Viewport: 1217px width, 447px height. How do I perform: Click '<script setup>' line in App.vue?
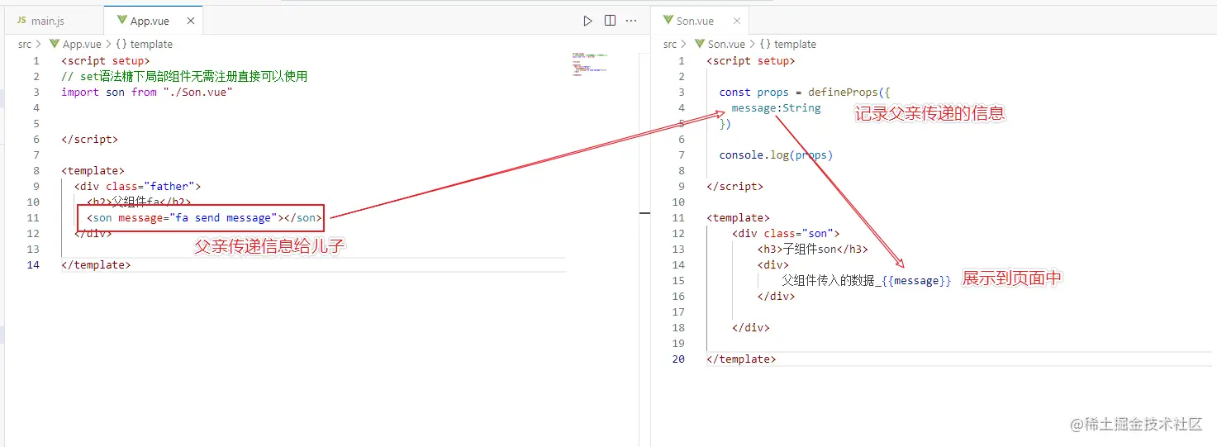[x=106, y=60]
